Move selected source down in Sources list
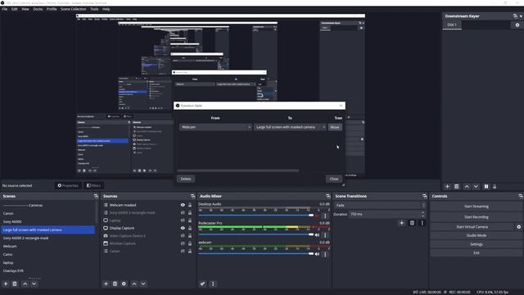The width and height of the screenshot is (524, 295). 143,284
